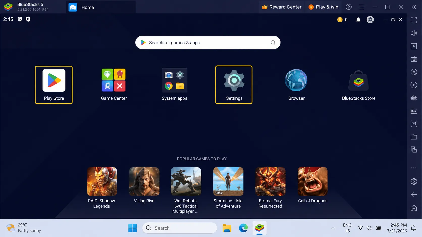Take a screenshot with sidebar icon

[x=414, y=124]
